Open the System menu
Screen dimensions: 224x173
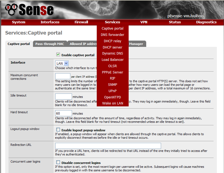19,22
